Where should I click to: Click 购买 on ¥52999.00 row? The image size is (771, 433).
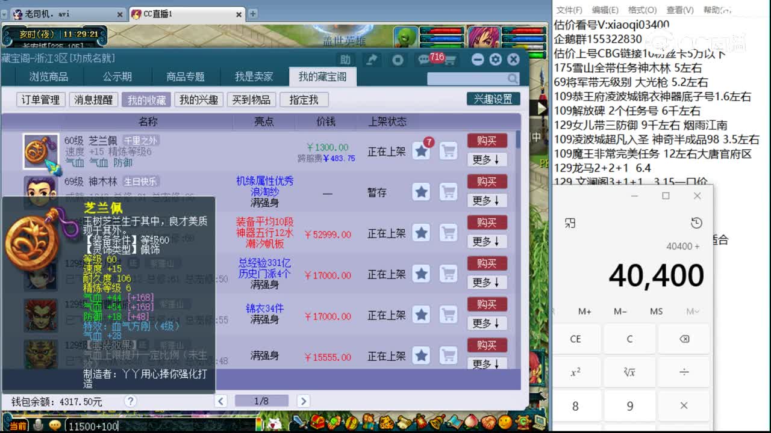pyautogui.click(x=487, y=222)
